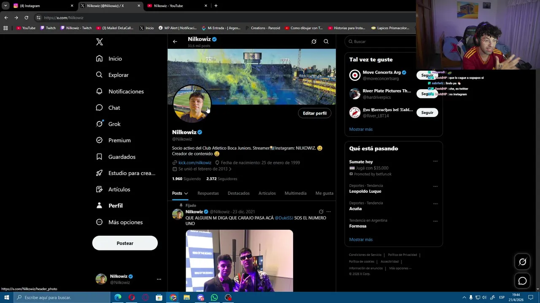The image size is (540, 303).
Task: Go to Notificaciones in the sidebar
Action: [x=120, y=91]
